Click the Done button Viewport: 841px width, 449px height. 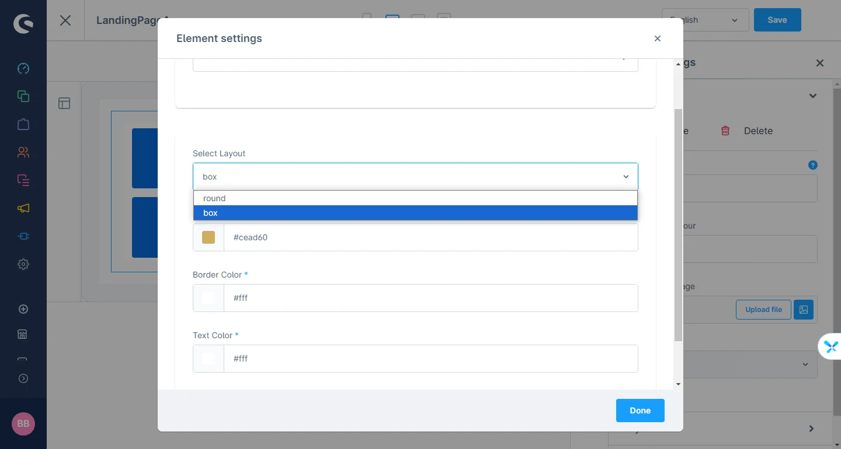click(x=640, y=411)
